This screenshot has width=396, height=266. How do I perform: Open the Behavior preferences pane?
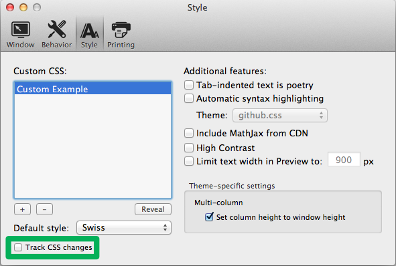pyautogui.click(x=57, y=35)
